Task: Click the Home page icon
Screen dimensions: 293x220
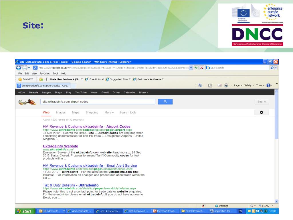Action: pos(200,85)
